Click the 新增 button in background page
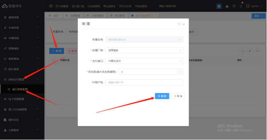This screenshot has width=267, height=140. pyautogui.click(x=57, y=51)
